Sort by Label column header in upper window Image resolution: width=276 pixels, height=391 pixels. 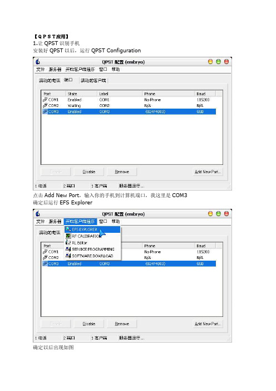(x=120, y=94)
